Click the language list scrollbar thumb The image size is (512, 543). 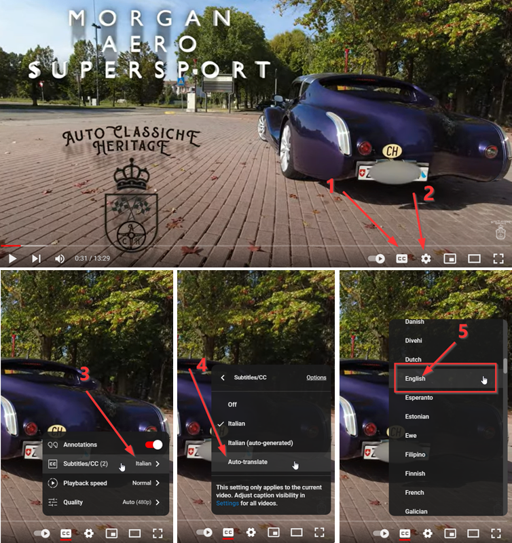[x=505, y=366]
